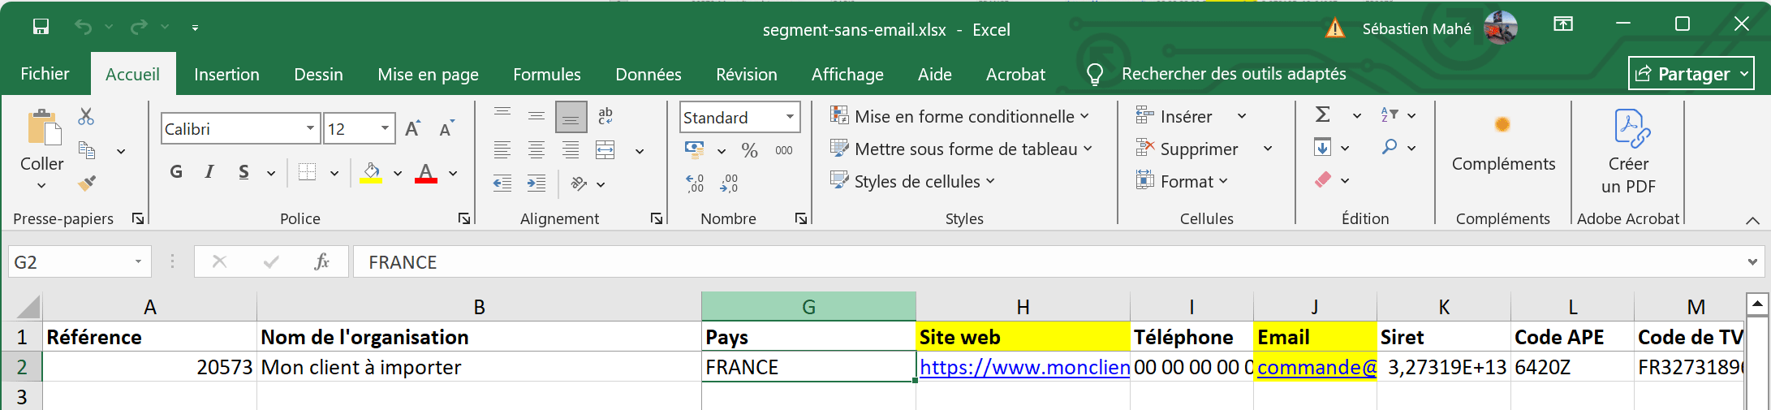
Task: Click the Cut scissors icon
Action: [x=86, y=117]
